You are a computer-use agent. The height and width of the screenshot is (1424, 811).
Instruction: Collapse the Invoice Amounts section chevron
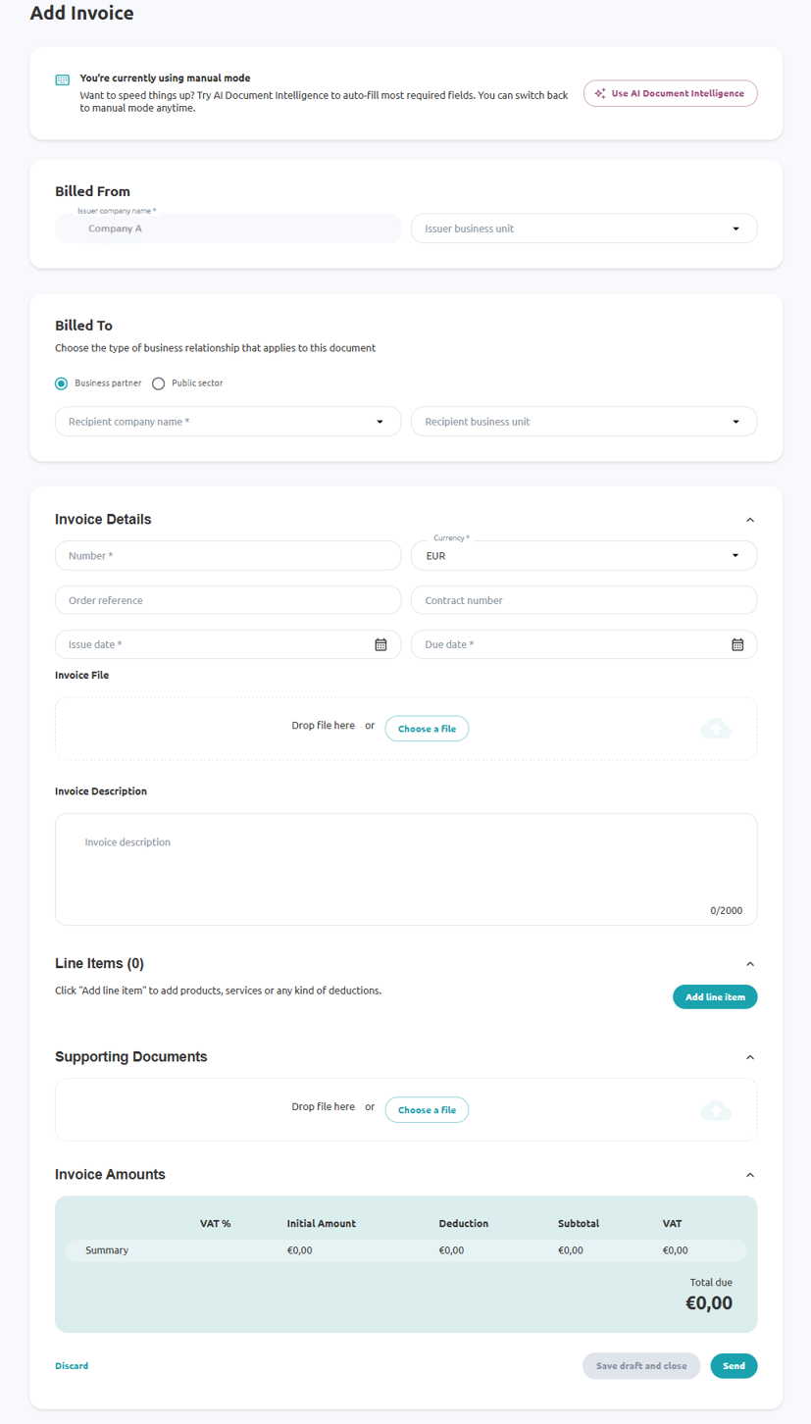point(750,1174)
